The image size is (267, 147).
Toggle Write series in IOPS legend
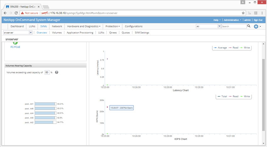click(245, 96)
